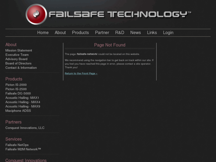Select Maxiphone ADSS product link
The width and height of the screenshot is (216, 162).
coord(18,111)
